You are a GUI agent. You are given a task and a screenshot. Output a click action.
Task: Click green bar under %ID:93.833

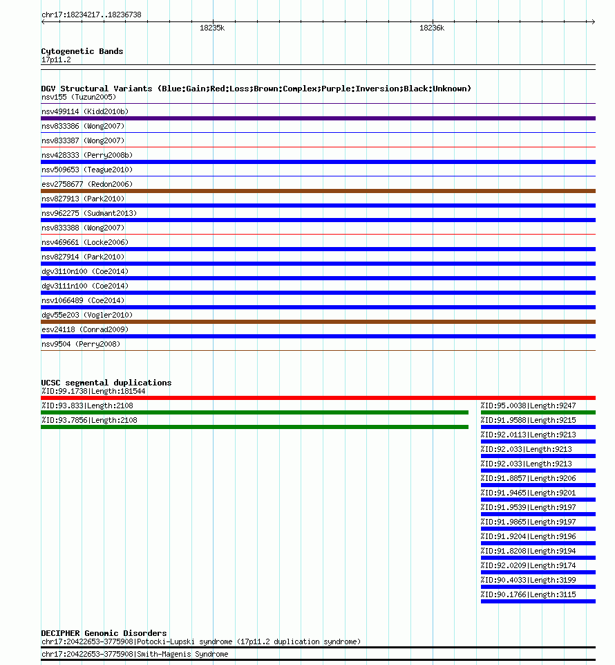point(254,412)
